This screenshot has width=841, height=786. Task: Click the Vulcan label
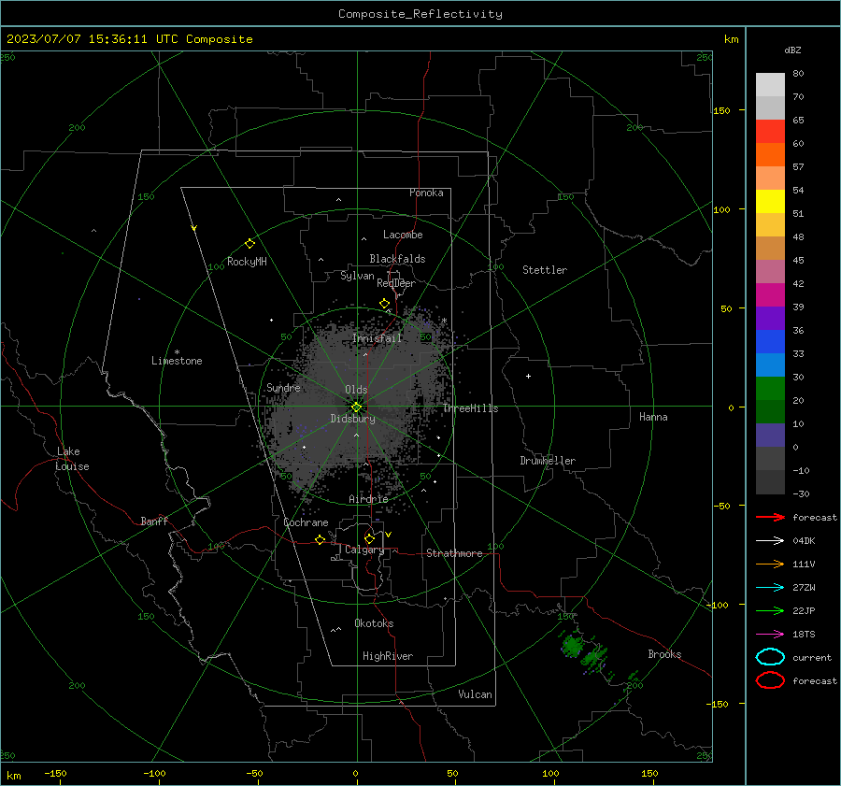click(x=475, y=694)
